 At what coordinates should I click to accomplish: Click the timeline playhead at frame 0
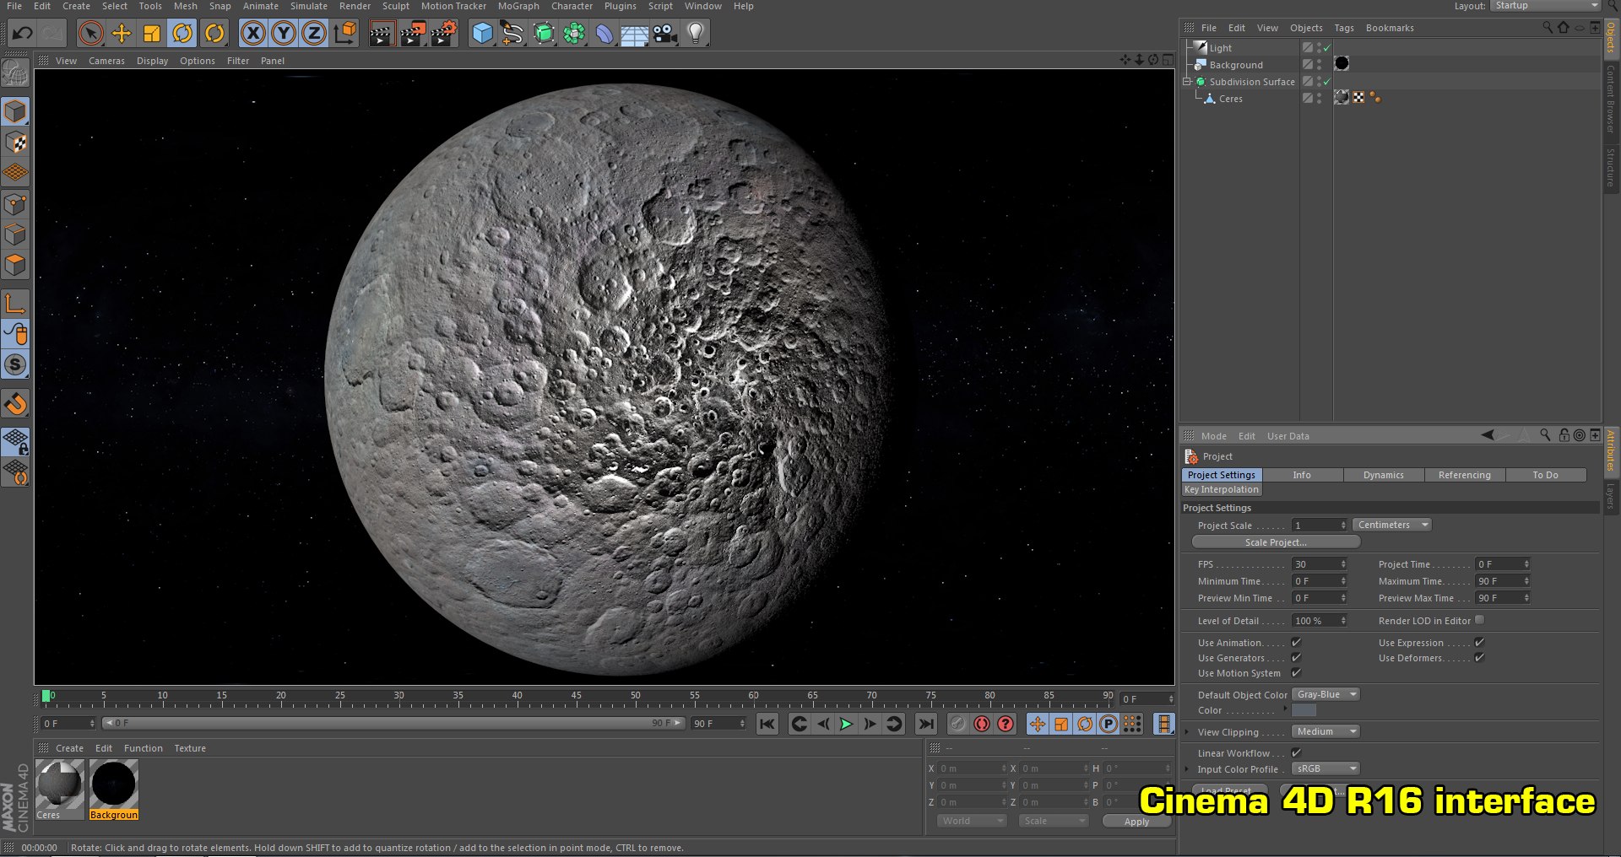pos(46,696)
